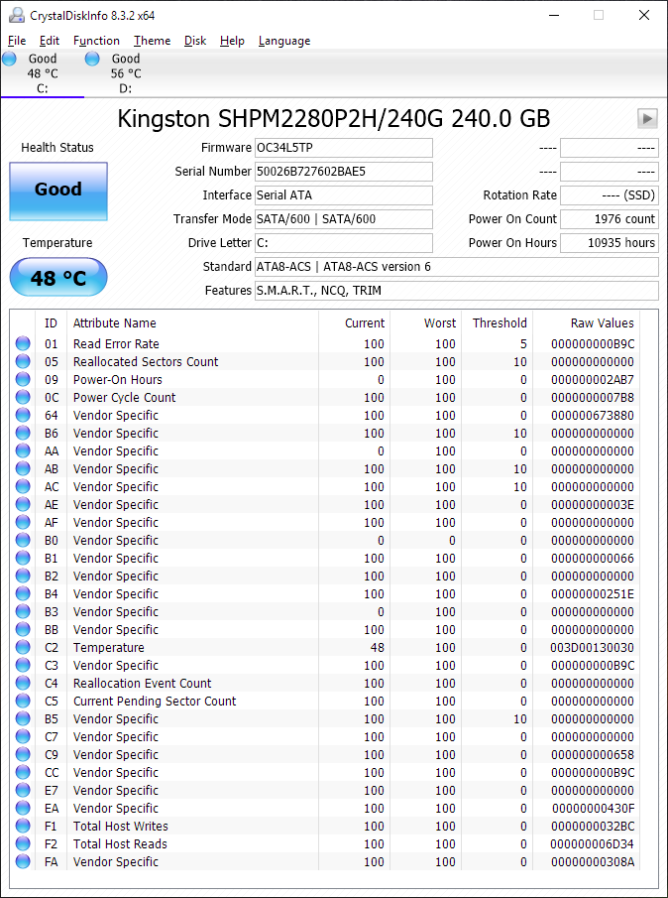Click status orb of attribute ID B6 row
This screenshot has height=898, width=668.
click(x=23, y=433)
